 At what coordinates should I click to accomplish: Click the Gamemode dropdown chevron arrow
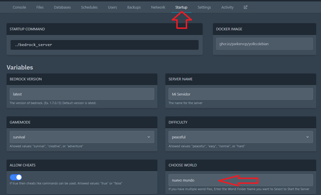[149, 137]
